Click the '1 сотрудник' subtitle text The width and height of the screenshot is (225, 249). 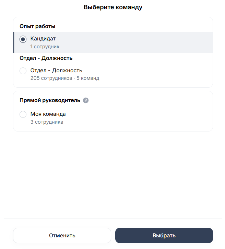coord(45,46)
